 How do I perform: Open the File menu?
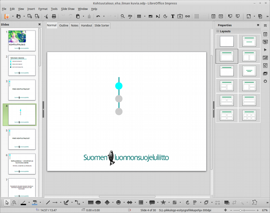pos(4,9)
